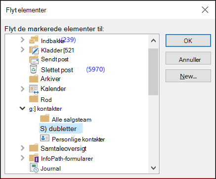Click the Rod folder icon

coord(34,99)
